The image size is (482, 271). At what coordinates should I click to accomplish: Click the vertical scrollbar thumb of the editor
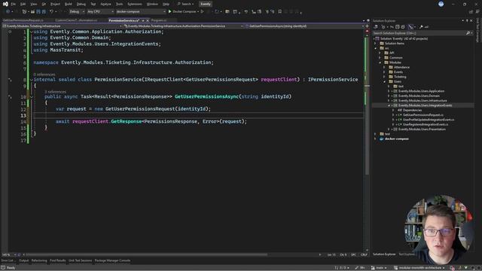367,105
